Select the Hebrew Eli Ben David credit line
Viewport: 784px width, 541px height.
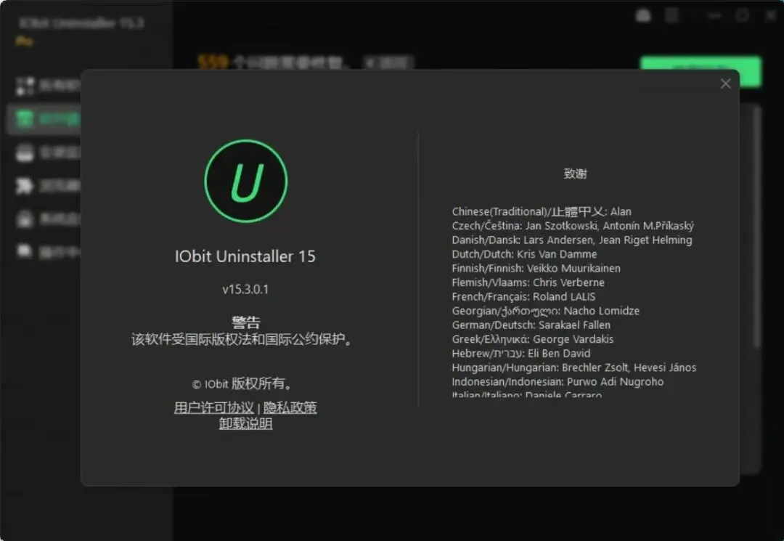521,353
